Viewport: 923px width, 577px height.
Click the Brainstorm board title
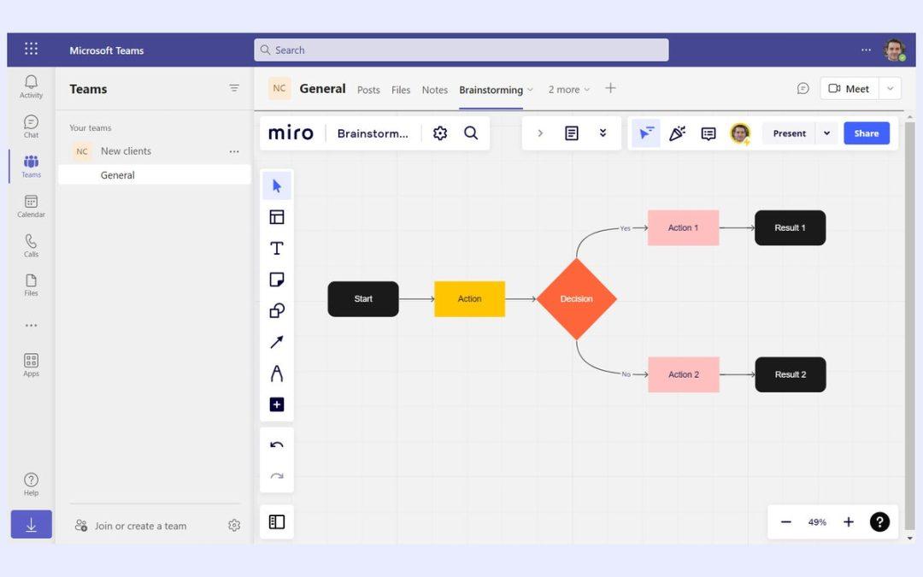[x=373, y=133]
